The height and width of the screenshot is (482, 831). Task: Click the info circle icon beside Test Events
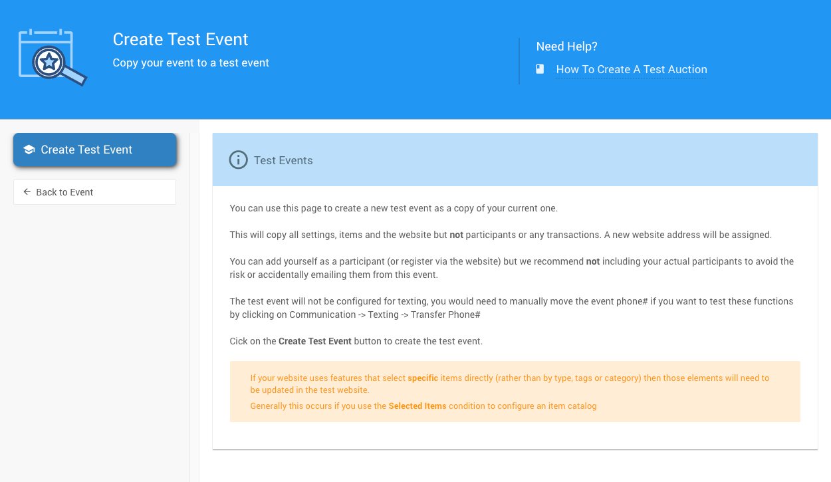tap(238, 160)
